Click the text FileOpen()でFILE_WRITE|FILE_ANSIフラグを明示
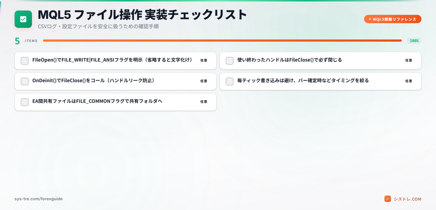Image resolution: width=436 pixels, height=210 pixels. (x=87, y=60)
